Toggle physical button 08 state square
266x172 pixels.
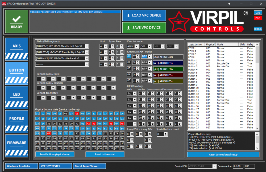(77, 114)
